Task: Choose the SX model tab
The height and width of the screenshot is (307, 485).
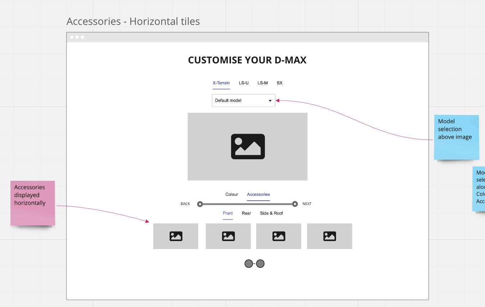Action: 280,83
